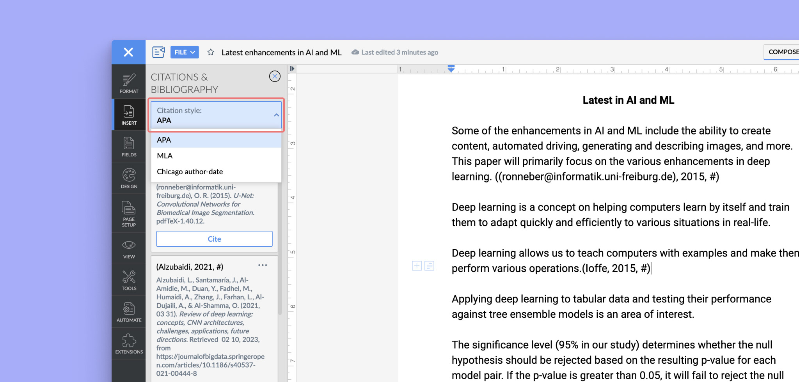This screenshot has width=799, height=382.
Task: Open the Design panel
Action: pyautogui.click(x=129, y=179)
